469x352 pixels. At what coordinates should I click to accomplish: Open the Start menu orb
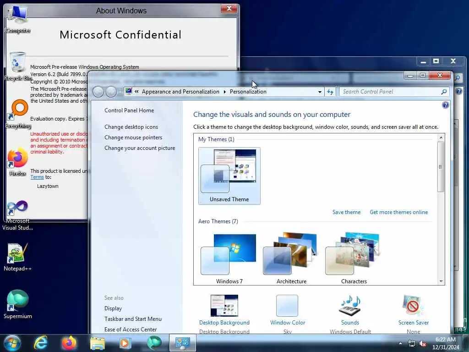coord(12,343)
